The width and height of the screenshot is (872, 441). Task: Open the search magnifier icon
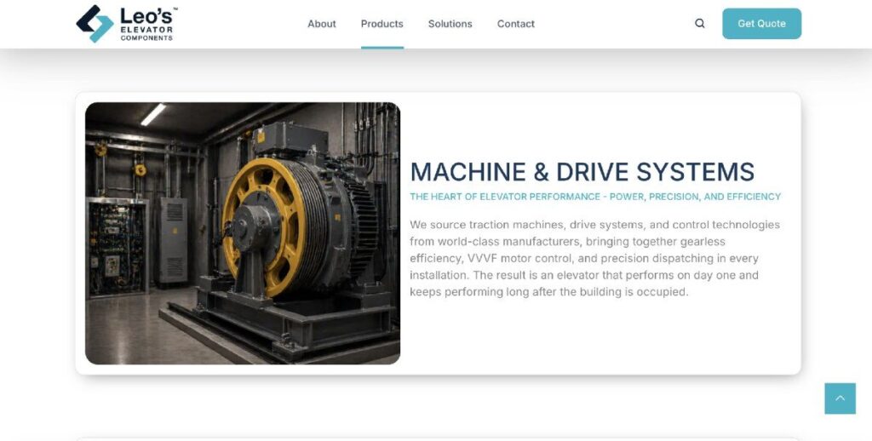pyautogui.click(x=700, y=23)
